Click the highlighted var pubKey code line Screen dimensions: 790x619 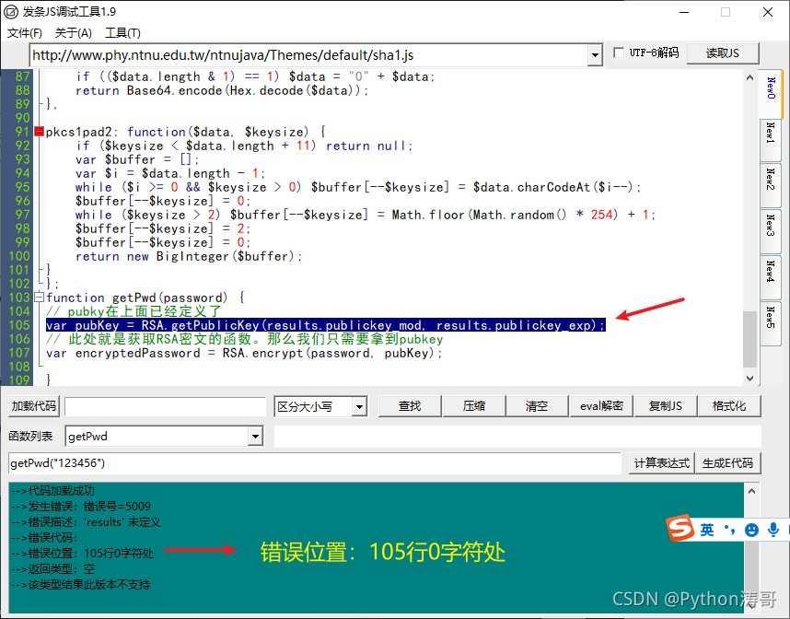pyautogui.click(x=325, y=325)
